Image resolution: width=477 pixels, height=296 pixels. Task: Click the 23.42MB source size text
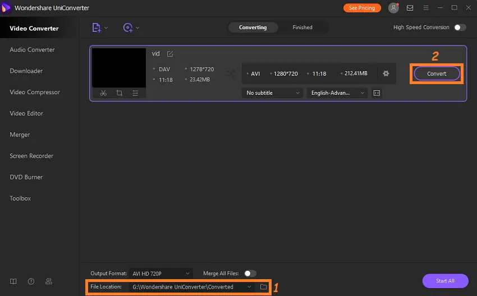tap(200, 79)
